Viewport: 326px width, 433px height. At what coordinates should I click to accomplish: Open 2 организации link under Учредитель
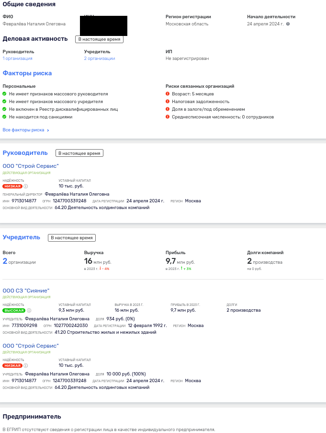100,59
